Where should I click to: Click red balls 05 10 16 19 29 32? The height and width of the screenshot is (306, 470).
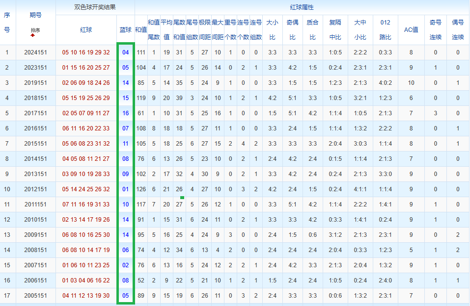[x=86, y=52]
